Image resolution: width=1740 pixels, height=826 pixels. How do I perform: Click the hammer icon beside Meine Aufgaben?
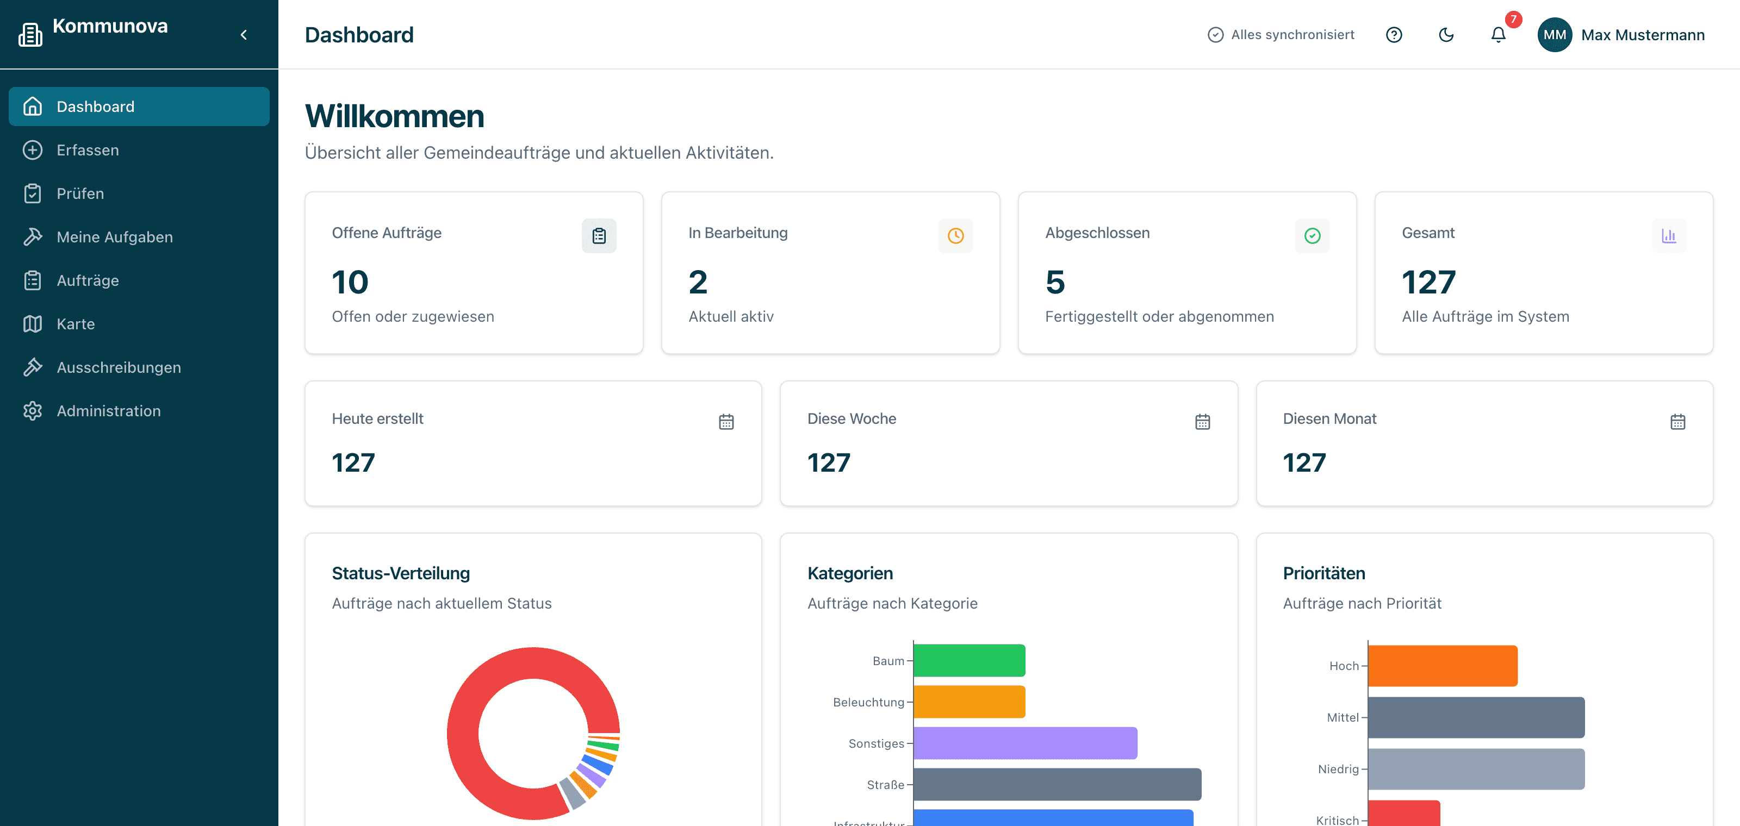coord(33,237)
